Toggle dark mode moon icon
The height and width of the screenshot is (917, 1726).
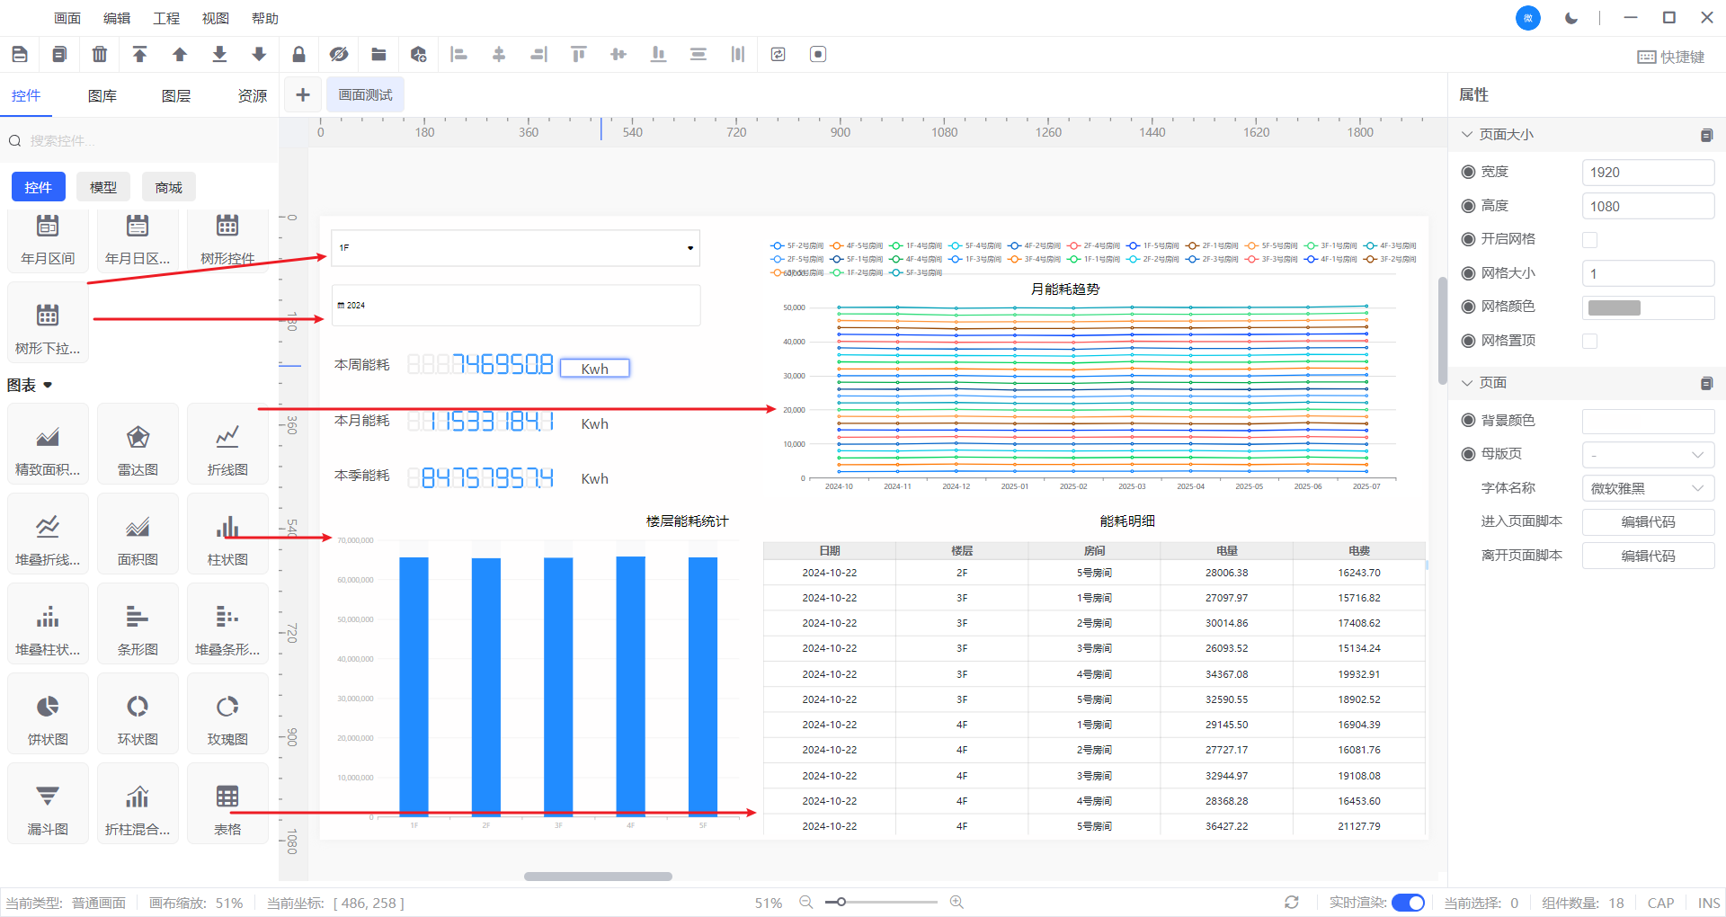(x=1570, y=18)
